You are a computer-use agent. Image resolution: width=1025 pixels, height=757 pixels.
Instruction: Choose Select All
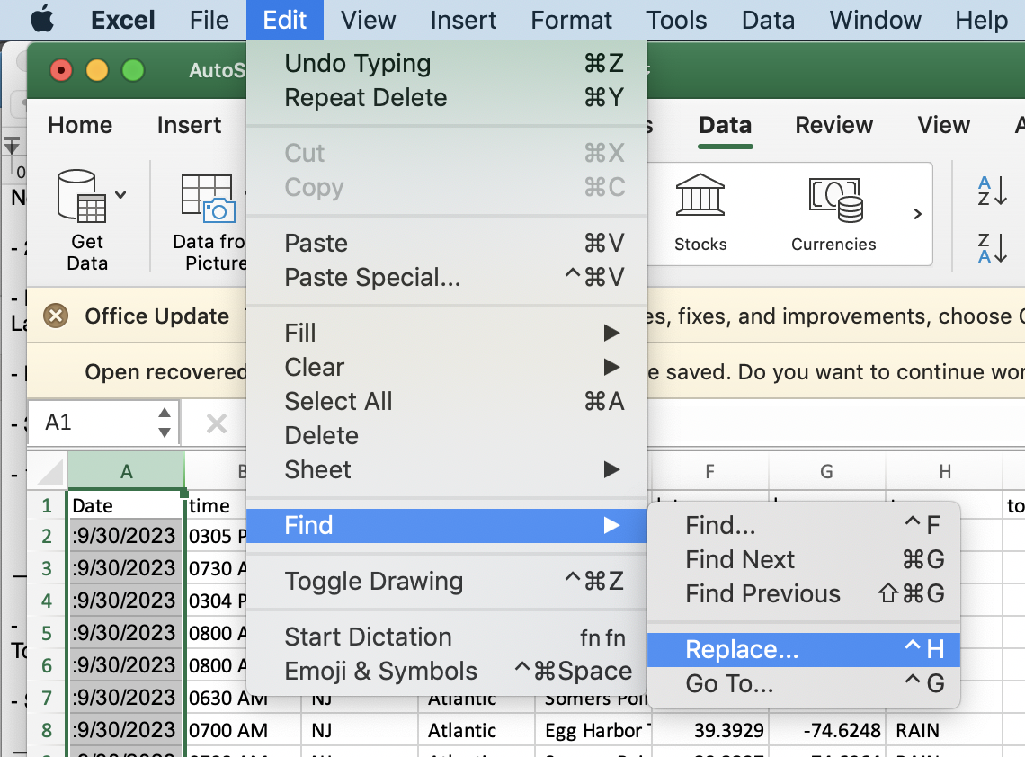coord(447,401)
